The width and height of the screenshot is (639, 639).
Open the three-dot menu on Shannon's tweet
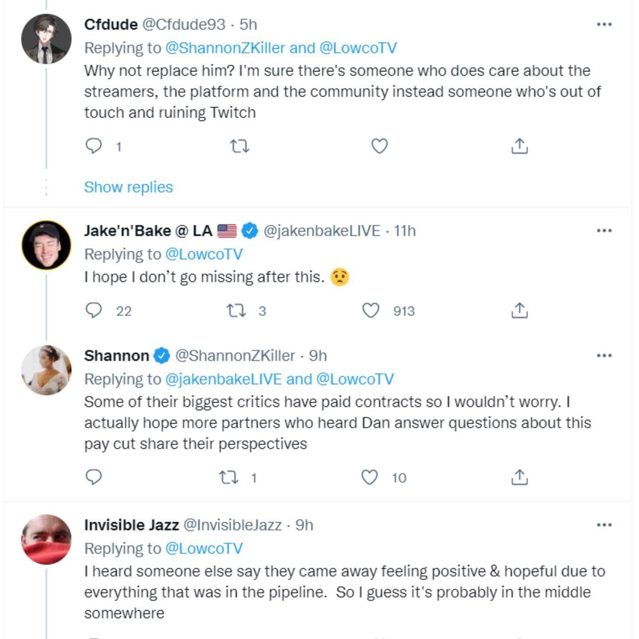tap(603, 355)
